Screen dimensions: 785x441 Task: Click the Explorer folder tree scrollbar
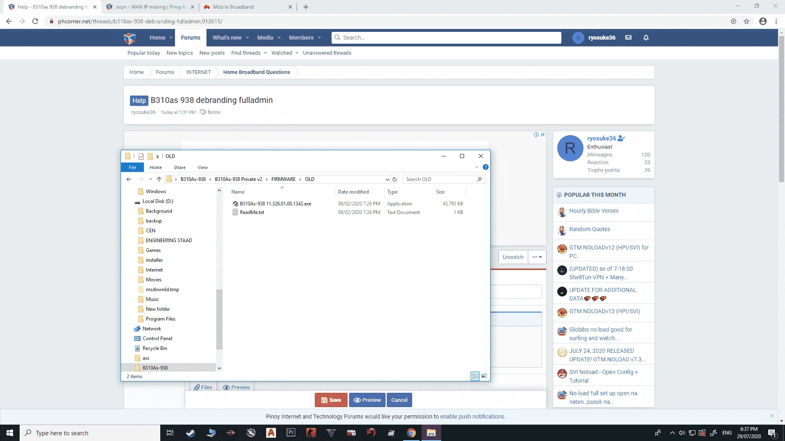(x=219, y=319)
